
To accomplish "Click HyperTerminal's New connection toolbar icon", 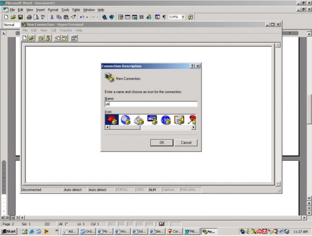I will click(x=25, y=38).
